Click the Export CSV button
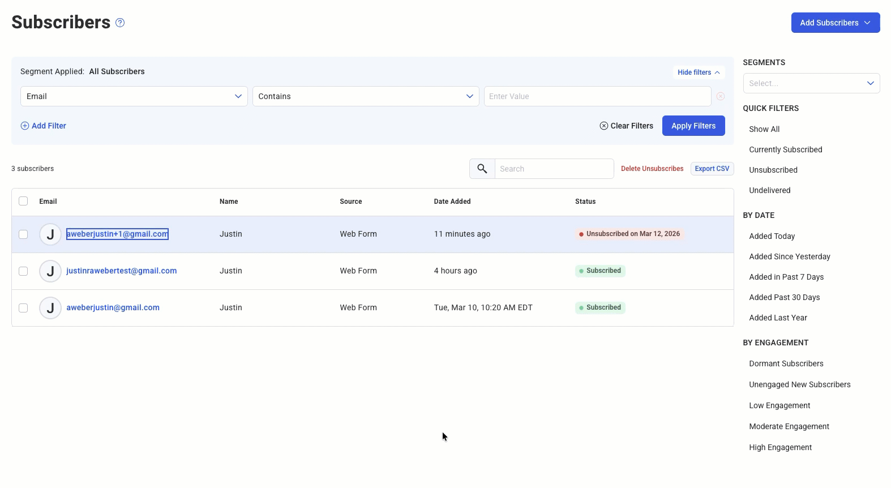The width and height of the screenshot is (891, 488). tap(712, 169)
